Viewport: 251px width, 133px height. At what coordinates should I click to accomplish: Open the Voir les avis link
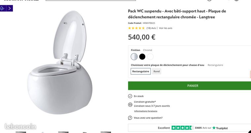[165, 28]
